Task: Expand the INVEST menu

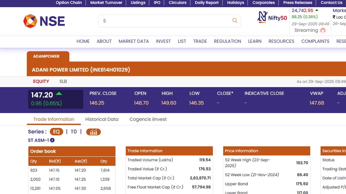Action: coord(163,41)
